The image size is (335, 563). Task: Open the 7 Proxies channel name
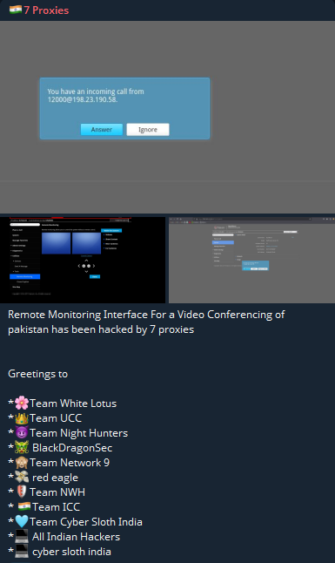pos(46,10)
